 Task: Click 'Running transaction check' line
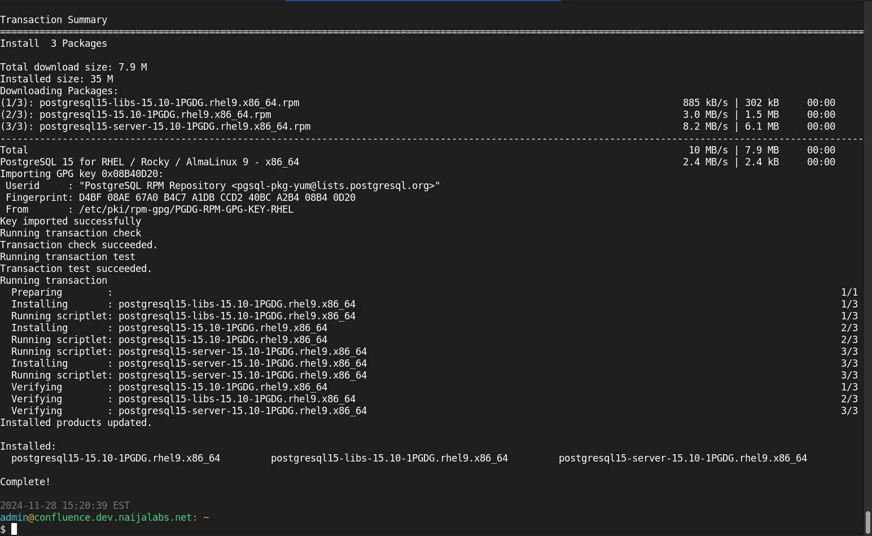(x=71, y=233)
